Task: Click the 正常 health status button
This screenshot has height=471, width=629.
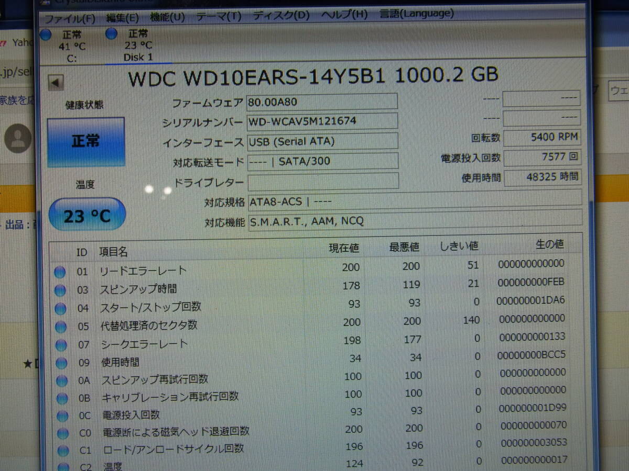Action: click(85, 142)
